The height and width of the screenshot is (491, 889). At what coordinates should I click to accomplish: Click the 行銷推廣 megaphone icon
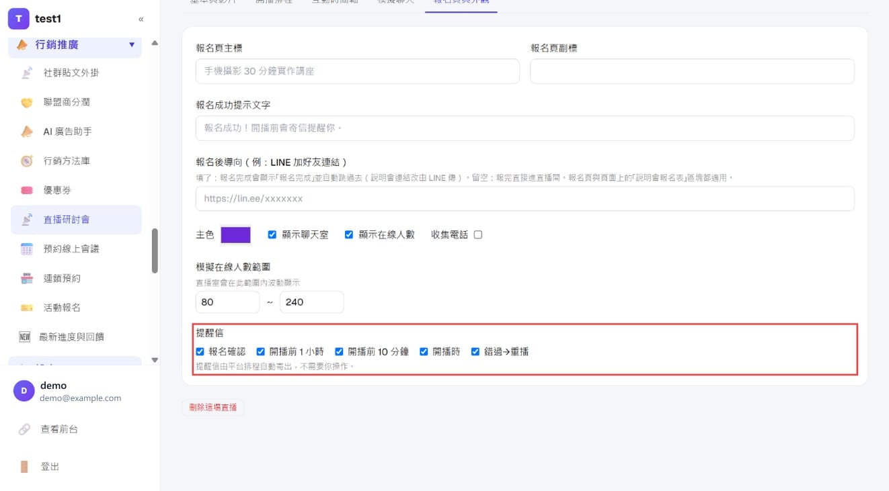(x=22, y=45)
